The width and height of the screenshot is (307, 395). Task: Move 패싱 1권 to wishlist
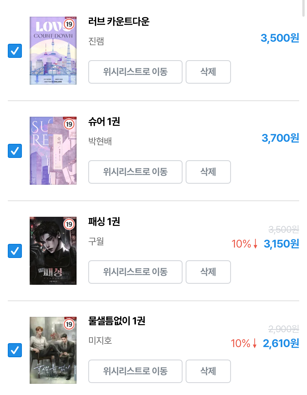click(135, 272)
